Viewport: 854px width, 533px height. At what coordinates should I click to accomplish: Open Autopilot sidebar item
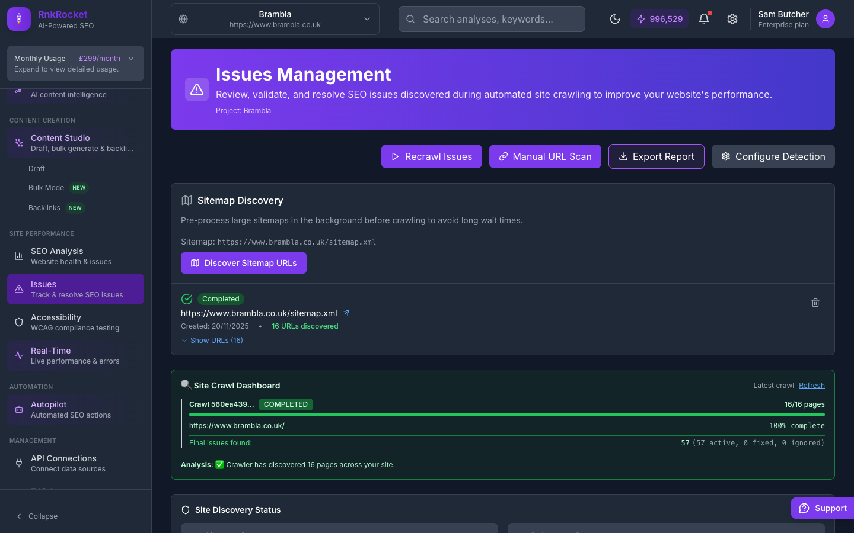pos(75,409)
